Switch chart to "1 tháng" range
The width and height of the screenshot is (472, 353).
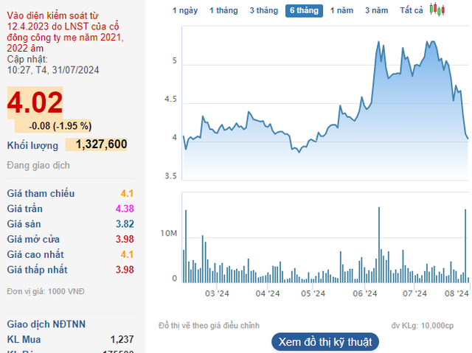point(223,10)
